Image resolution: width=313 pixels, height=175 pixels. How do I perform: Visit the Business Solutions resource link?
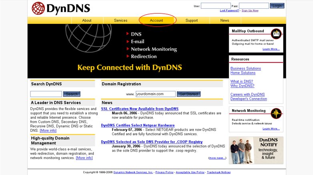coord(245,69)
